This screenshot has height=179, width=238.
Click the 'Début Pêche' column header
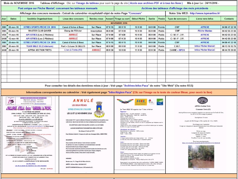coord(138,19)
